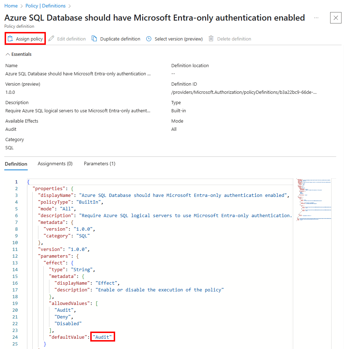Screen dimensions: 344x349
Task: Open the Parameters tab
Action: point(100,163)
